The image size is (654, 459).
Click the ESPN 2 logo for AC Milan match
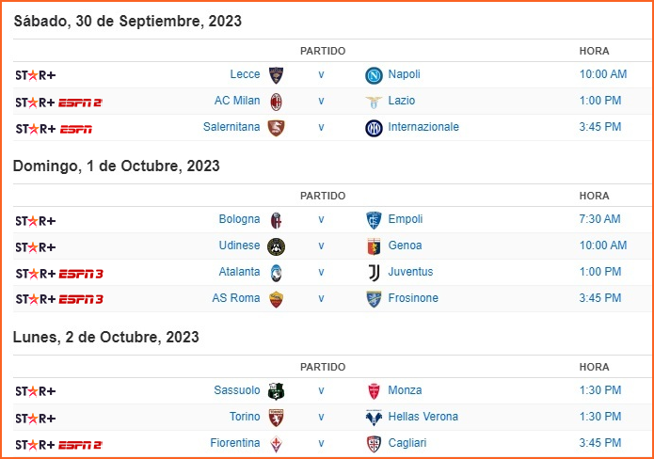[80, 103]
